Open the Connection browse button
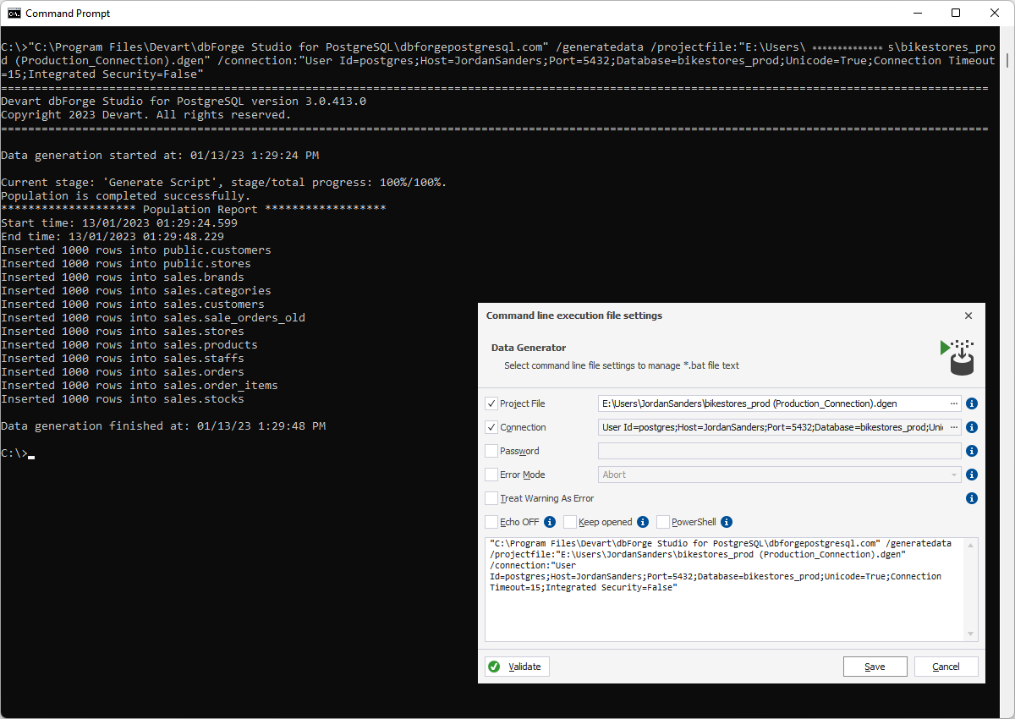This screenshot has width=1015, height=719. [x=954, y=427]
